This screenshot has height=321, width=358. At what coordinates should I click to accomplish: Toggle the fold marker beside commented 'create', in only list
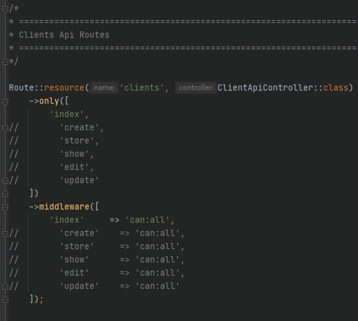5,128
